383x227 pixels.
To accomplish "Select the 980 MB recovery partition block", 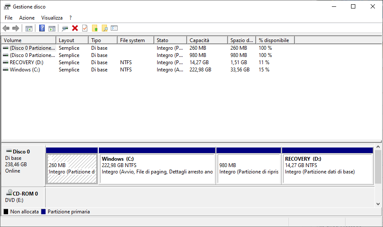I will tap(249, 168).
